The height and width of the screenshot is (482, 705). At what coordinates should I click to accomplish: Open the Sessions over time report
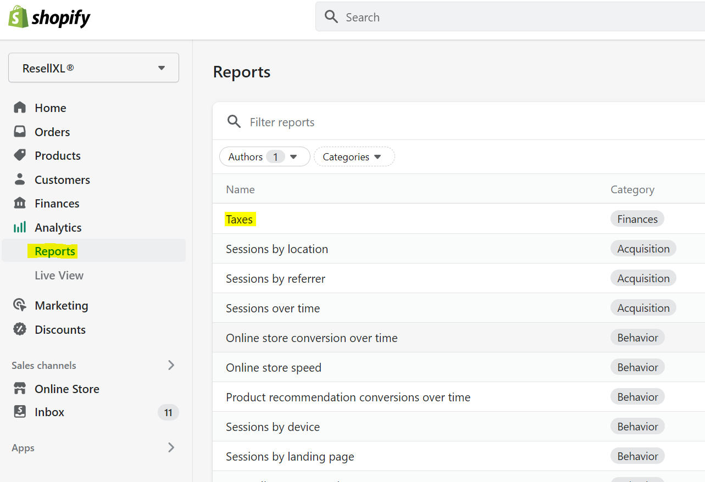[x=273, y=309]
